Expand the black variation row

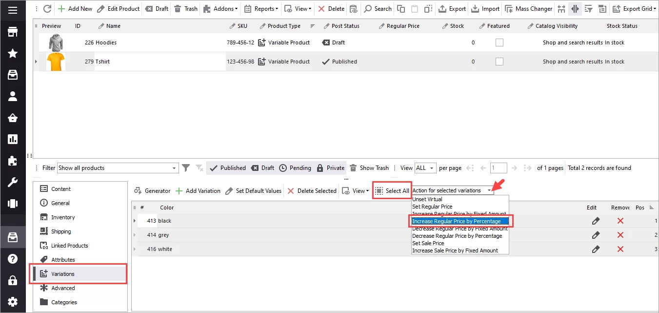point(134,221)
